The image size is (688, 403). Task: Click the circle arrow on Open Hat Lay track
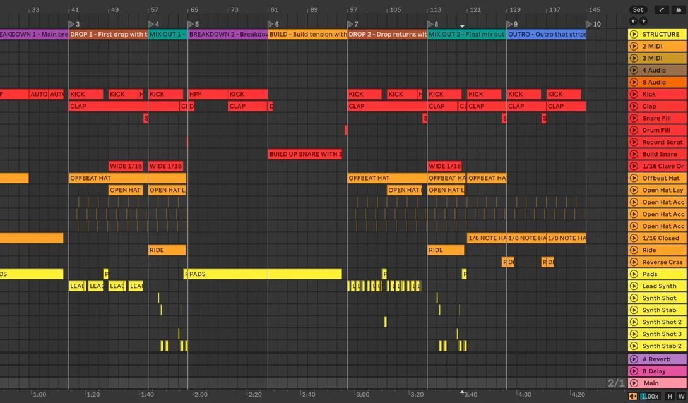point(634,190)
